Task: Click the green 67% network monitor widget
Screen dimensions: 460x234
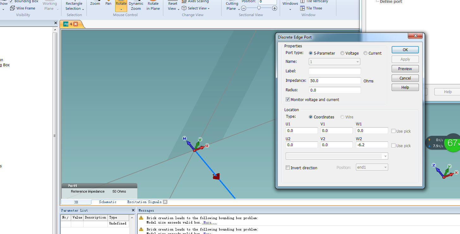Action: [x=452, y=143]
